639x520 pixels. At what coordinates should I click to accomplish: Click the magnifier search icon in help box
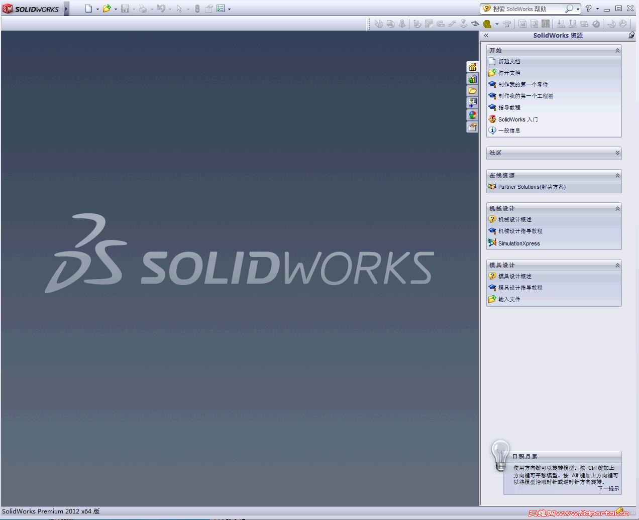(x=569, y=9)
